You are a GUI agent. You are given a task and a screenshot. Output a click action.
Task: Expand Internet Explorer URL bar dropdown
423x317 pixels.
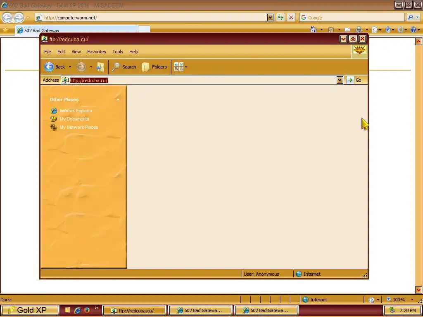(271, 17)
